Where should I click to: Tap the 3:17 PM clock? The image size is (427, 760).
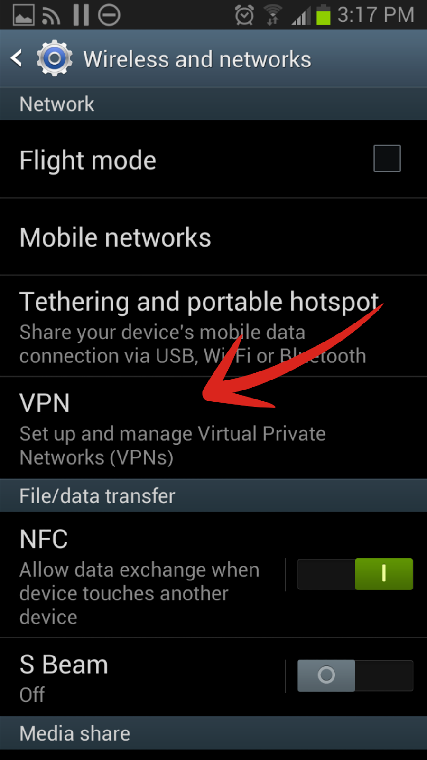(x=376, y=15)
